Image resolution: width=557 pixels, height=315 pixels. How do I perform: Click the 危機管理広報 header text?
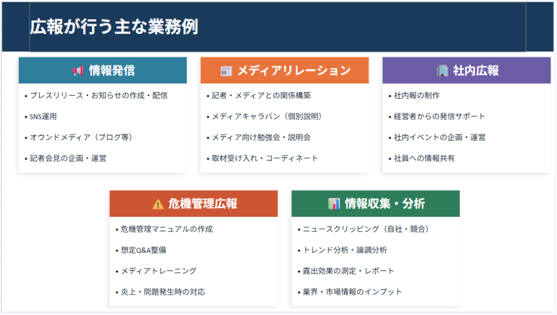tap(202, 204)
